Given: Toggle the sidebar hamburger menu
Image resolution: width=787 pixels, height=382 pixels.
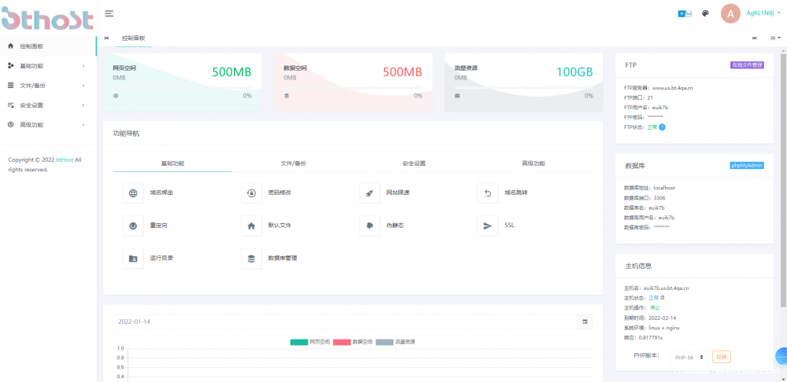Looking at the screenshot, I should [109, 13].
